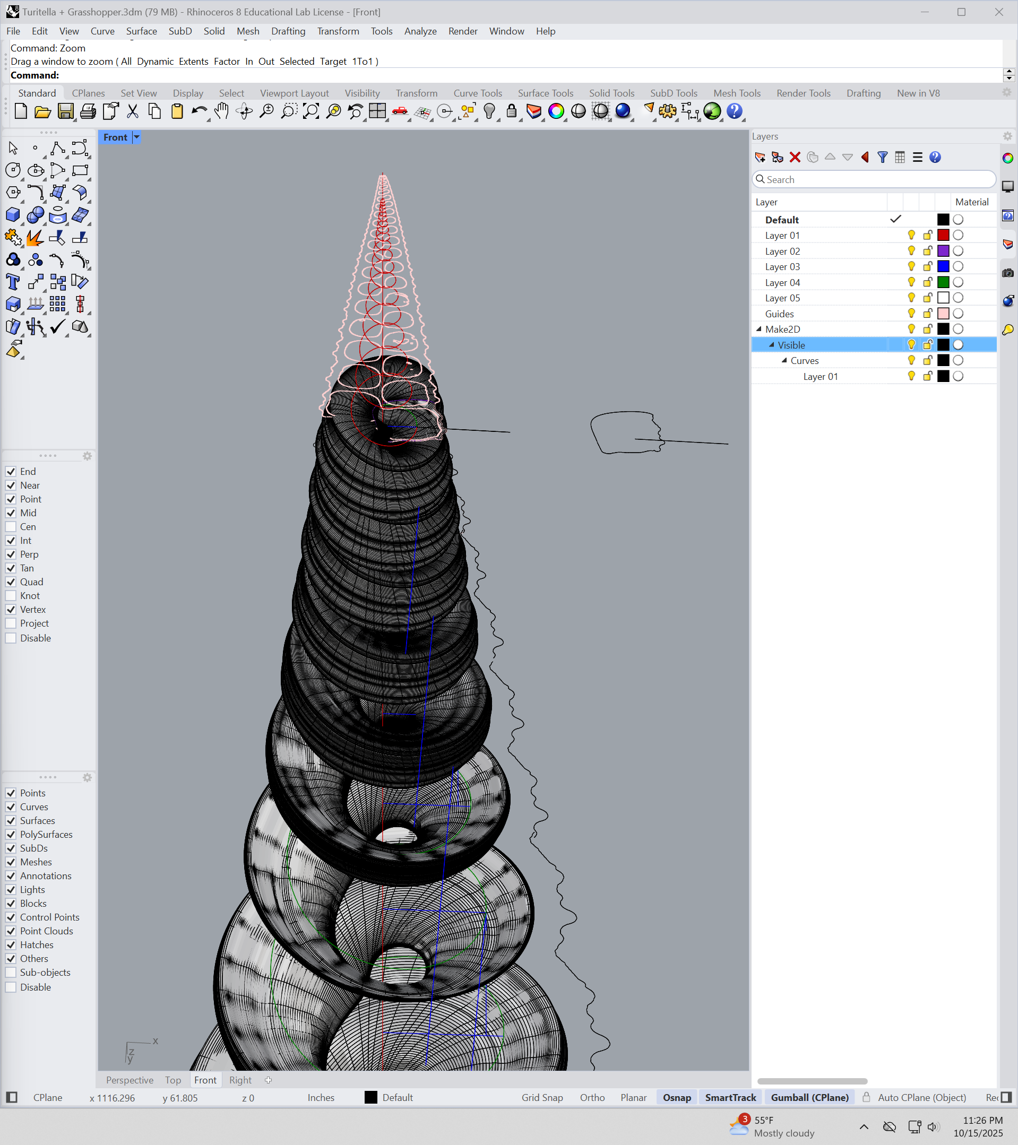Screen dimensions: 1018x1145
Task: Click the Zoom Extents icon
Action: tap(311, 111)
